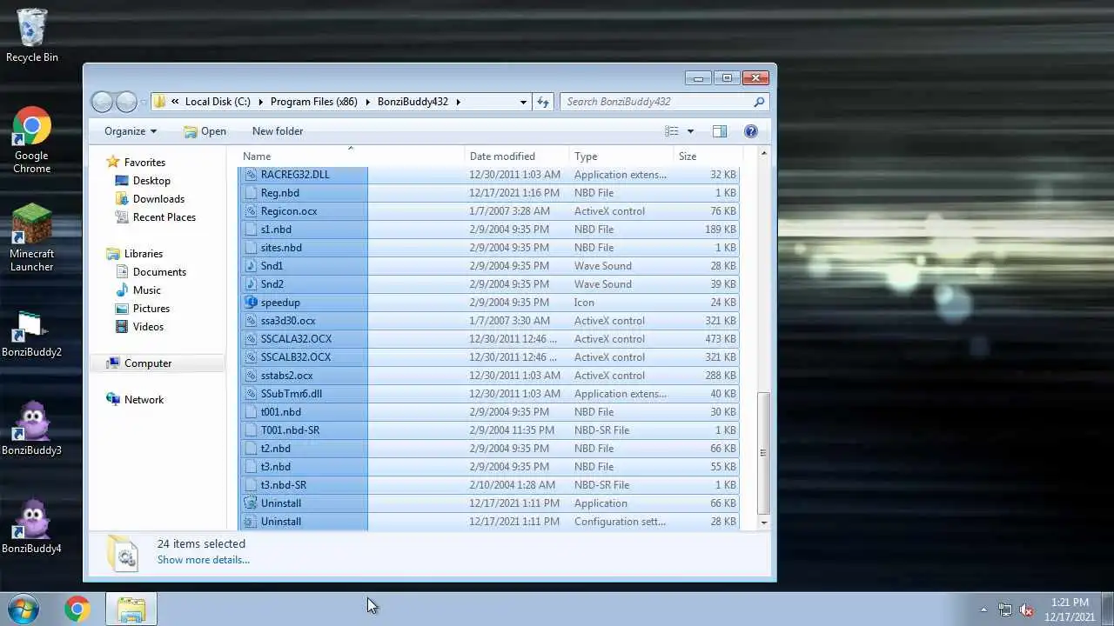
Task: Show the preview pane
Action: click(720, 131)
